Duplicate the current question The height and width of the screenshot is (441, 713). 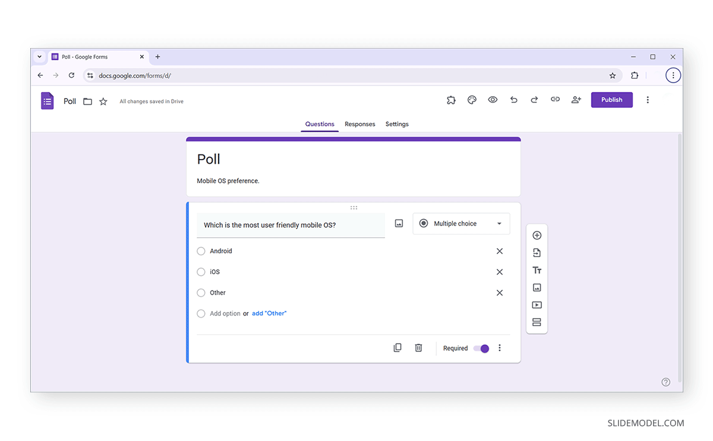click(397, 347)
